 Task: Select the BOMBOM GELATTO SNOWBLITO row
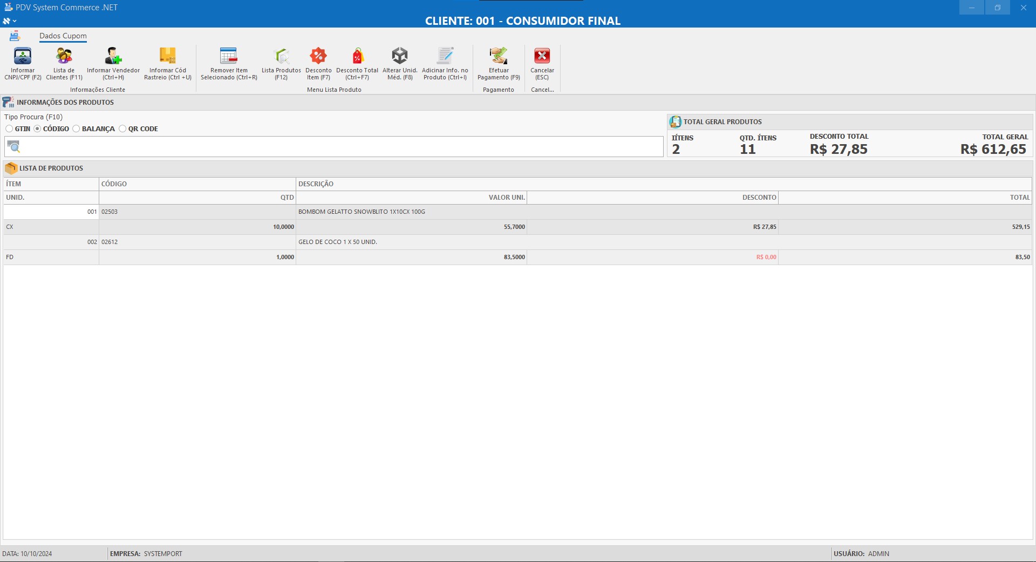coord(362,212)
